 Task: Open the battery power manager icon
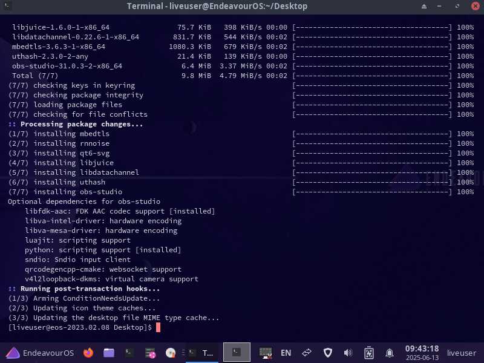(x=369, y=353)
